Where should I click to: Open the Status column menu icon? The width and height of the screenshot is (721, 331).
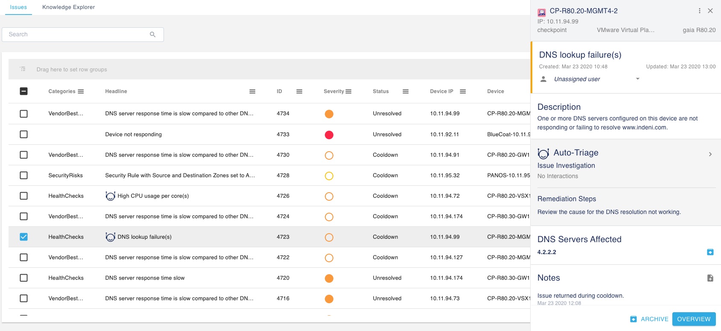[x=406, y=91]
